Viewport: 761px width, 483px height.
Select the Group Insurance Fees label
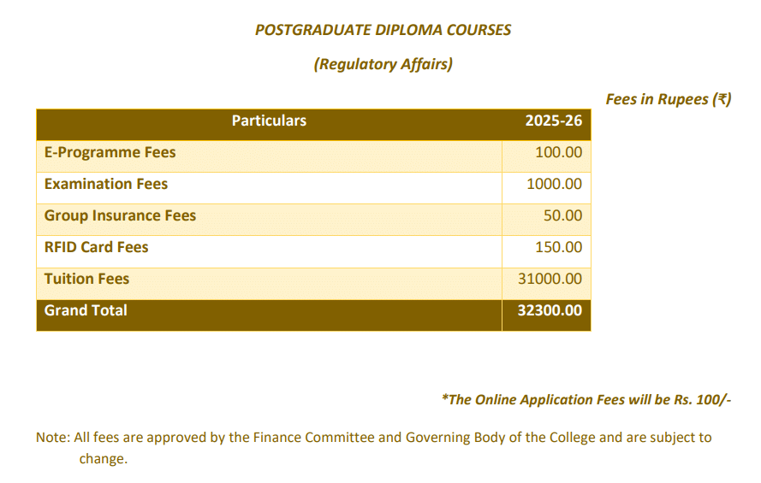pyautogui.click(x=120, y=216)
